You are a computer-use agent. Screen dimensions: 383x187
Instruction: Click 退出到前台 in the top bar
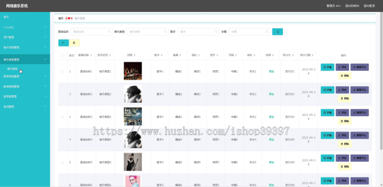pos(352,6)
